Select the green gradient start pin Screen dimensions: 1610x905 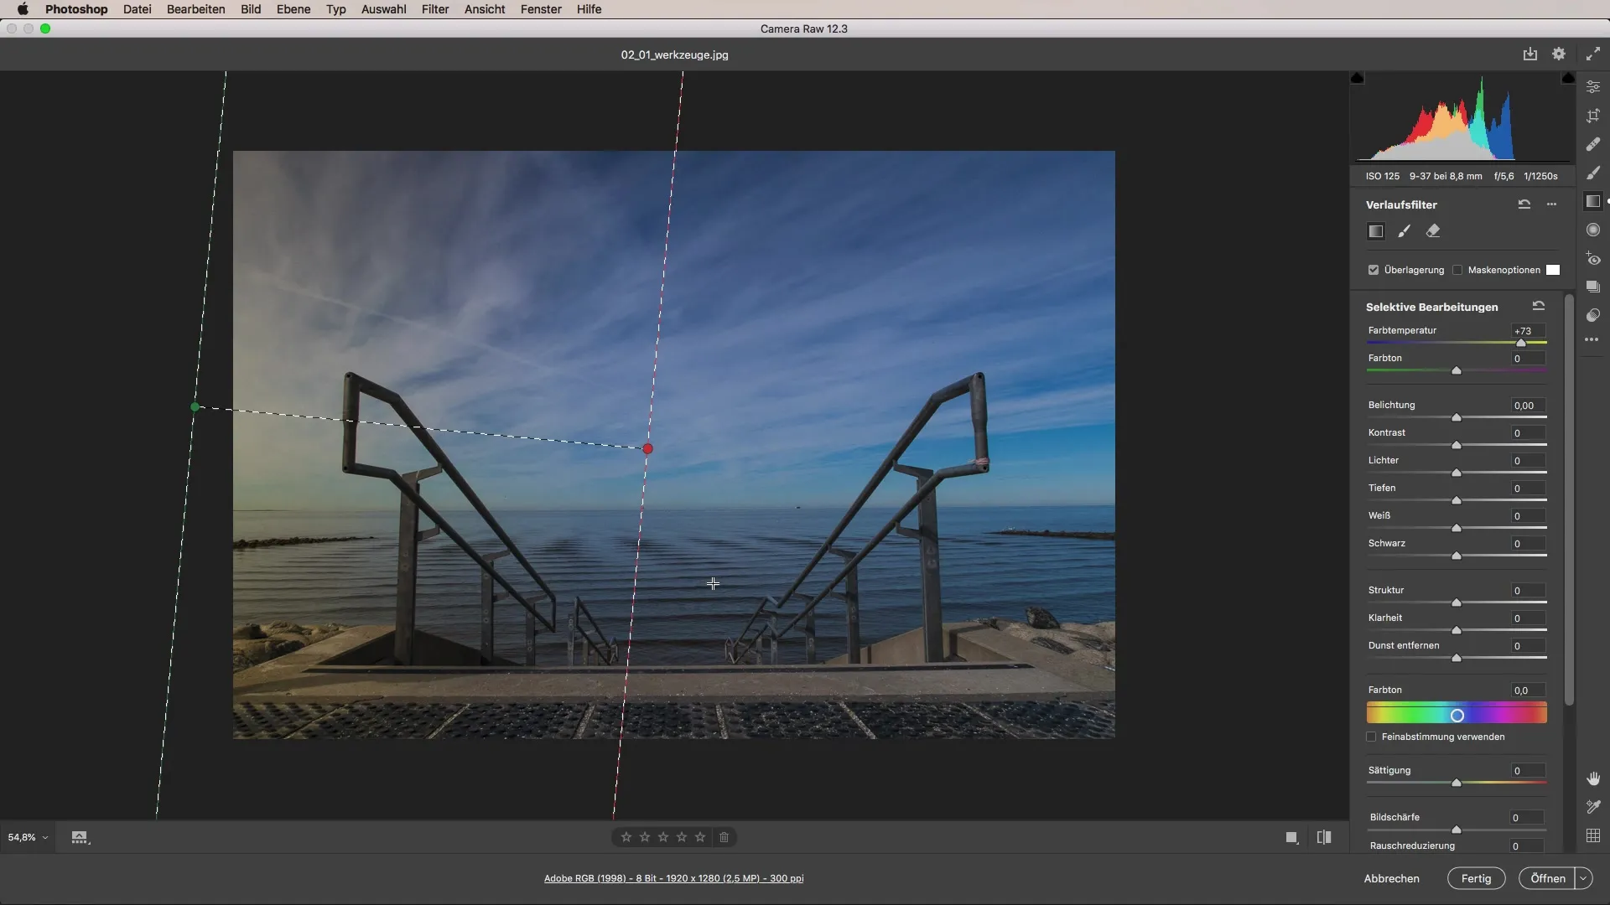pos(195,407)
